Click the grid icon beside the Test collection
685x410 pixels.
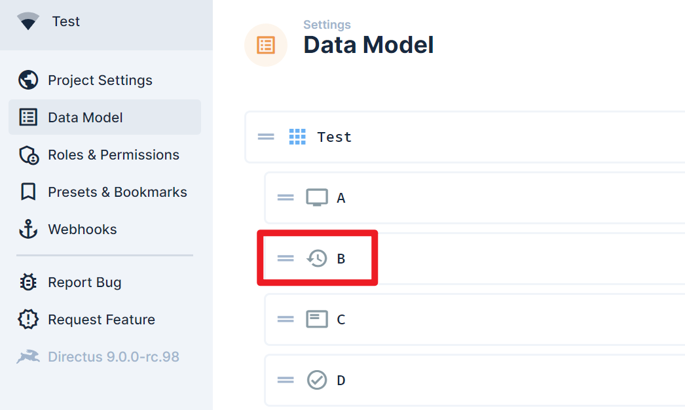(x=297, y=136)
